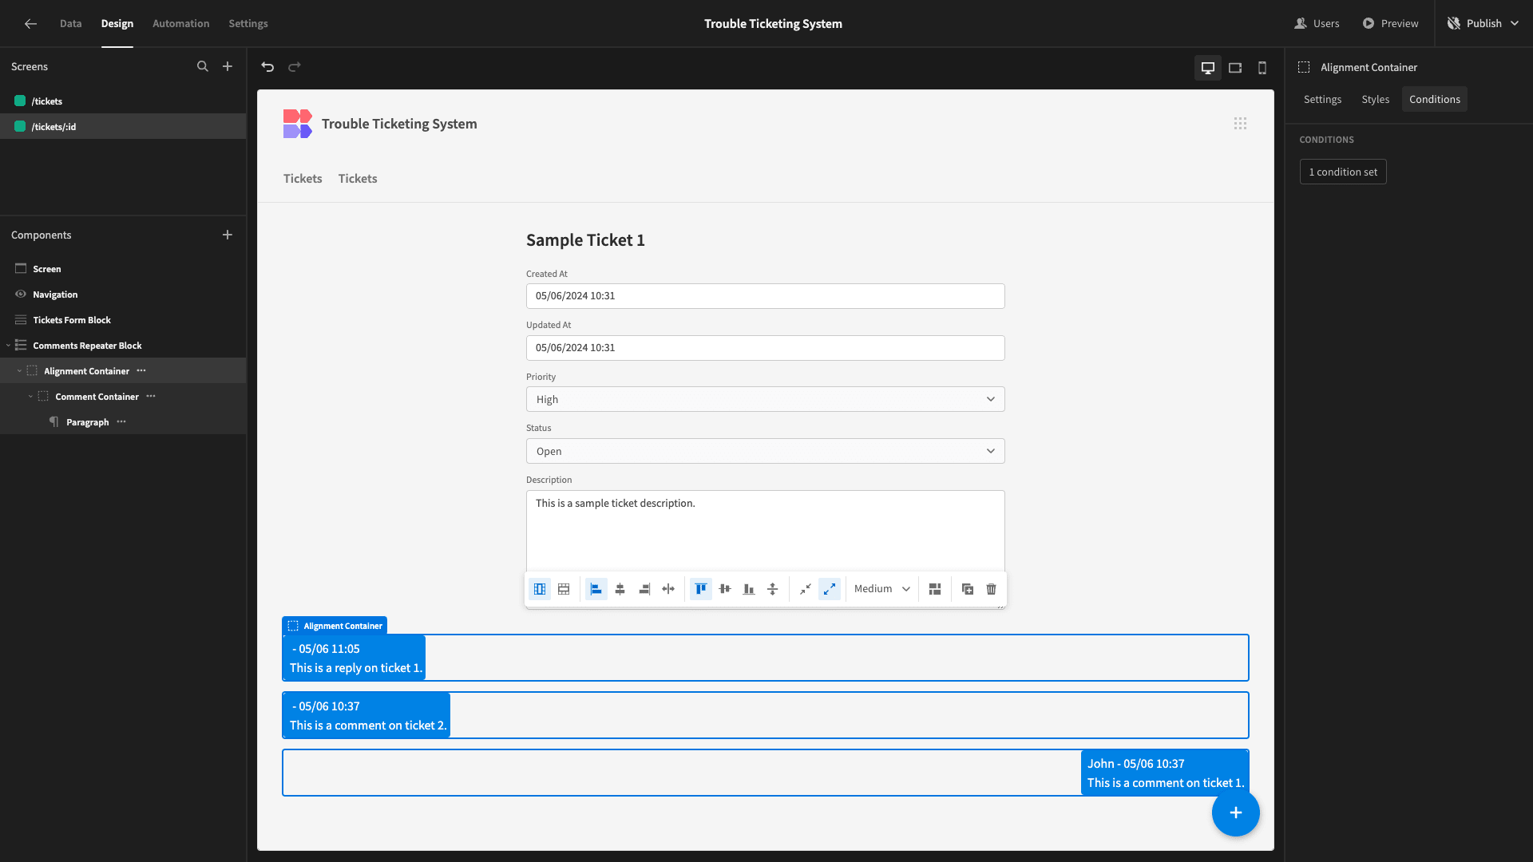Viewport: 1533px width, 862px height.
Task: Align content to bottom vertically
Action: (x=749, y=589)
